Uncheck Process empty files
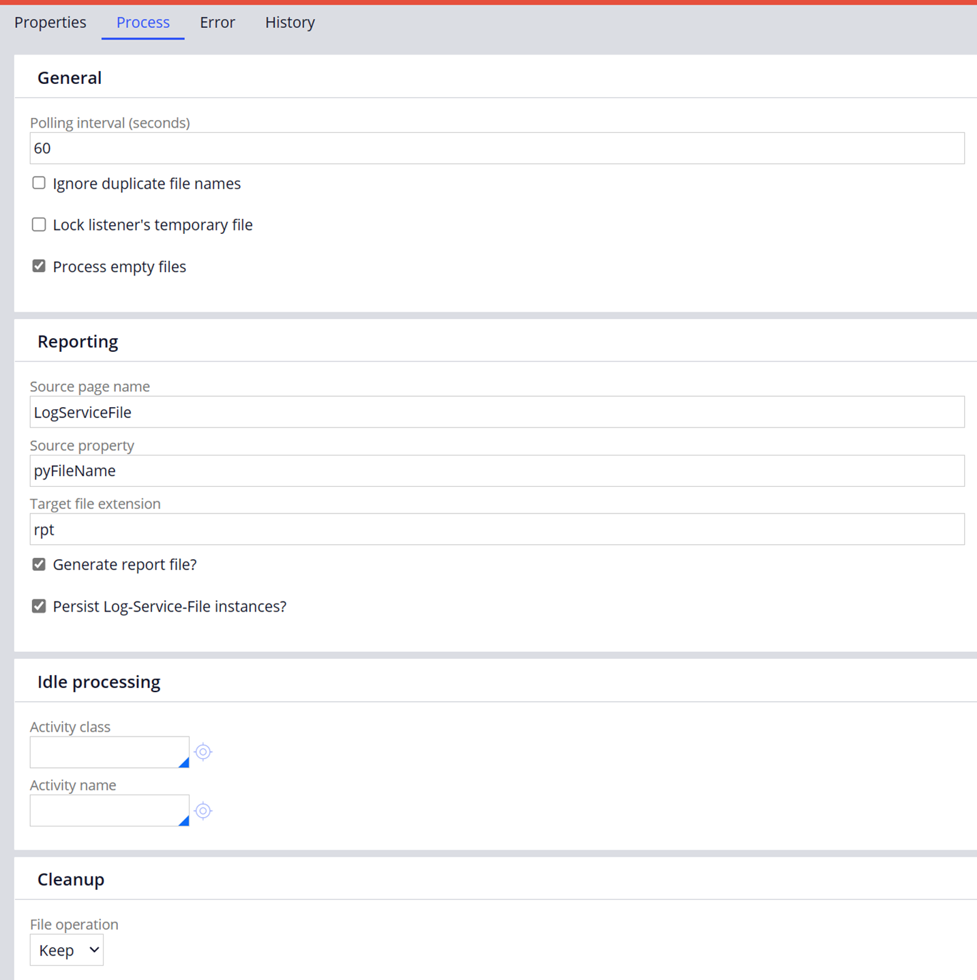This screenshot has width=977, height=980. tap(39, 266)
